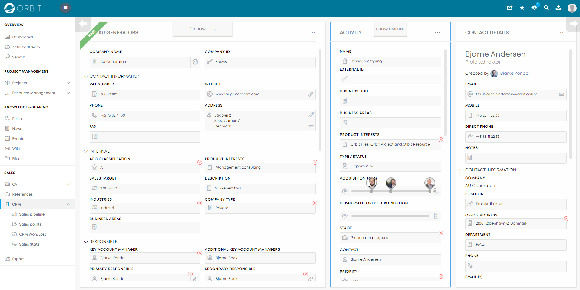Select Sales pipeline in the sidebar
This screenshot has height=290, width=580.
click(31, 214)
